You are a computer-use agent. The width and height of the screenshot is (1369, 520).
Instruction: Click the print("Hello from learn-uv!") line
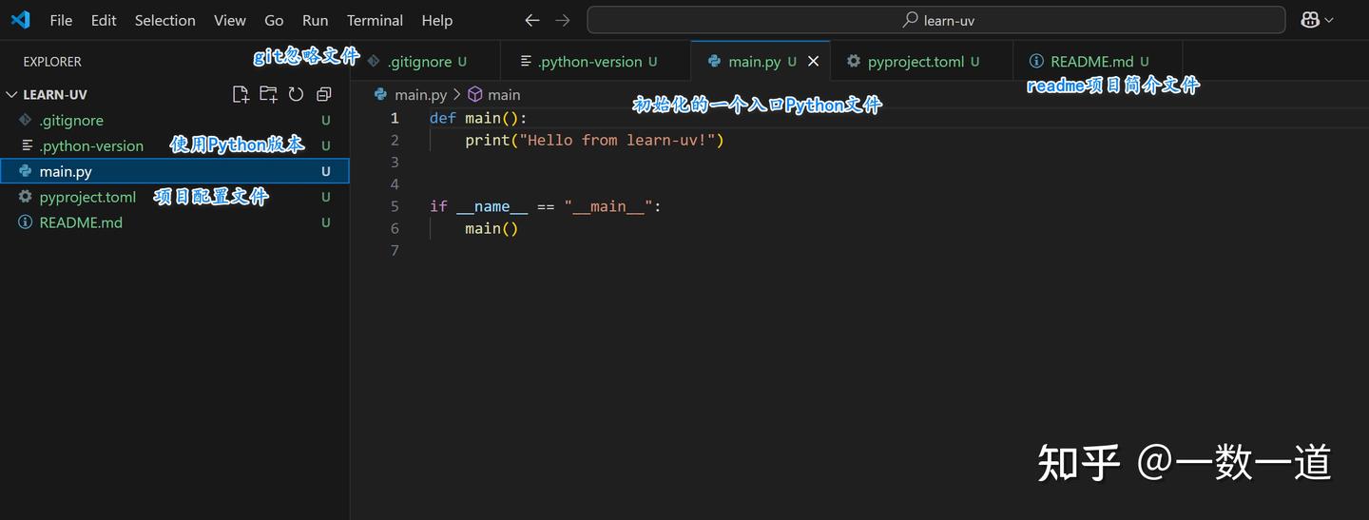(594, 140)
